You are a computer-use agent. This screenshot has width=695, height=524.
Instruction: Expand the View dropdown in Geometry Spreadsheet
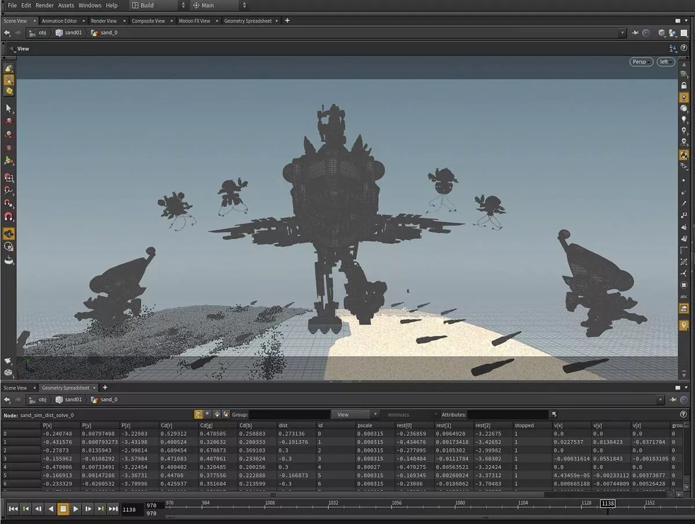(354, 414)
